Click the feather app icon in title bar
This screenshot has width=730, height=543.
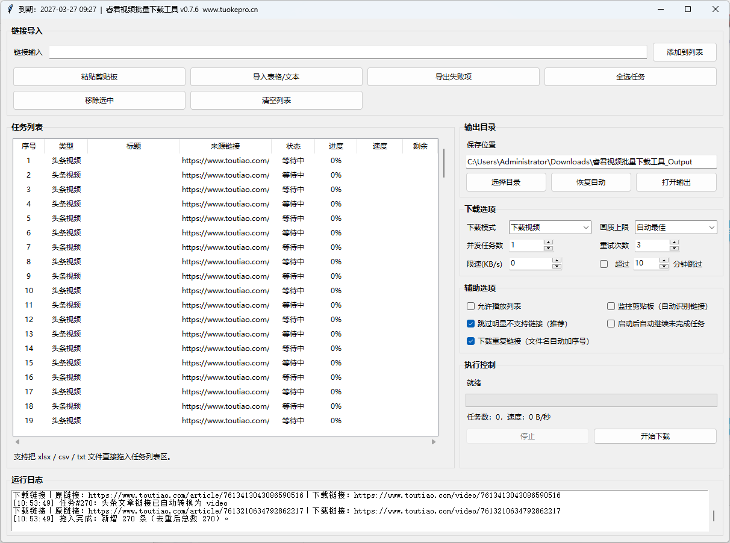pos(9,9)
